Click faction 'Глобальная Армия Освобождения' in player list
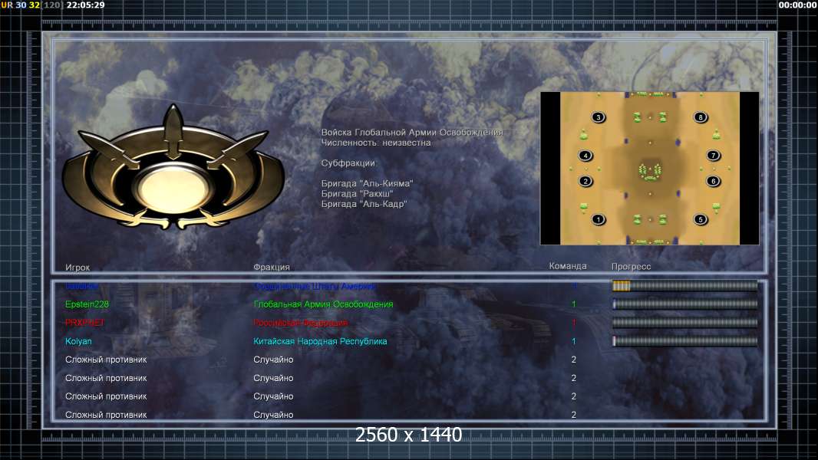Image resolution: width=818 pixels, height=460 pixels. (x=323, y=304)
